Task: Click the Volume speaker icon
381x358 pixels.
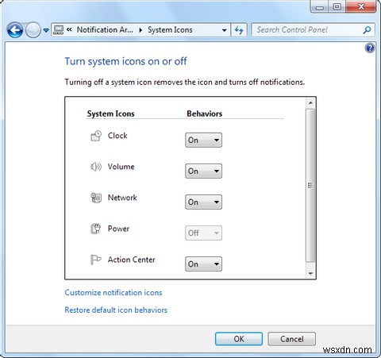Action: click(x=96, y=167)
